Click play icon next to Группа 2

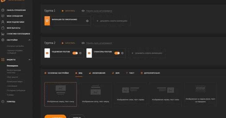pos(63,43)
